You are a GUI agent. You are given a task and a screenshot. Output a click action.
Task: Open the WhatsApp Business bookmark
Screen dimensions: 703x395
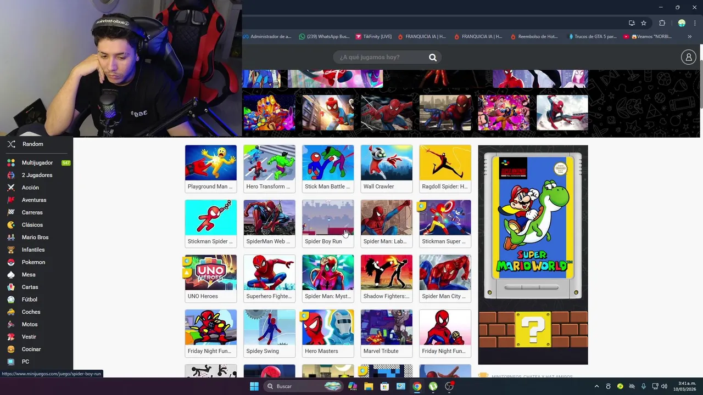[324, 37]
